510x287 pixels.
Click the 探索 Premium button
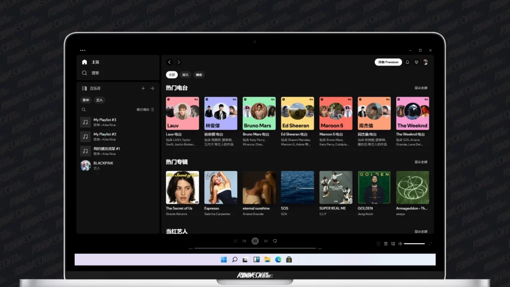coord(388,62)
